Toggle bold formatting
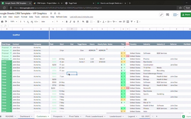The width and height of the screenshot is (191, 119). click(x=67, y=22)
